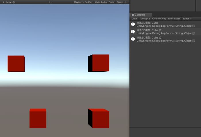Click the Scale slider handle

[x=14, y=2]
